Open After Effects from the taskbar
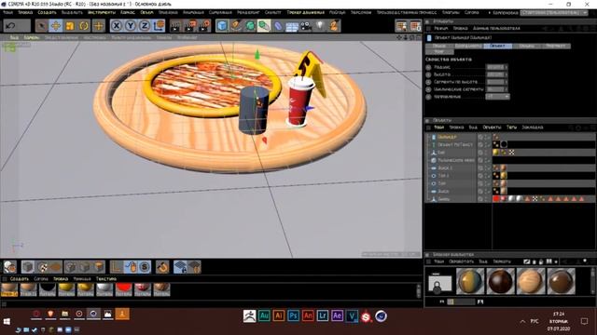This screenshot has height=335, width=597. pos(337,315)
